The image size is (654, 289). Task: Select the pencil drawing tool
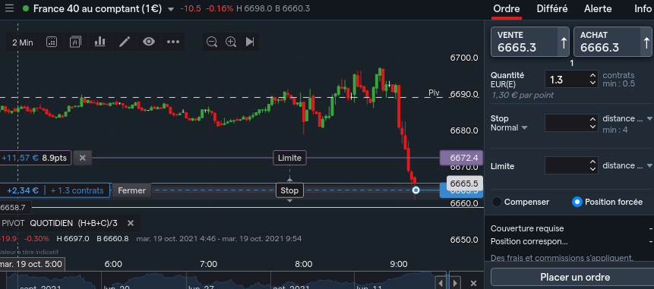click(125, 42)
